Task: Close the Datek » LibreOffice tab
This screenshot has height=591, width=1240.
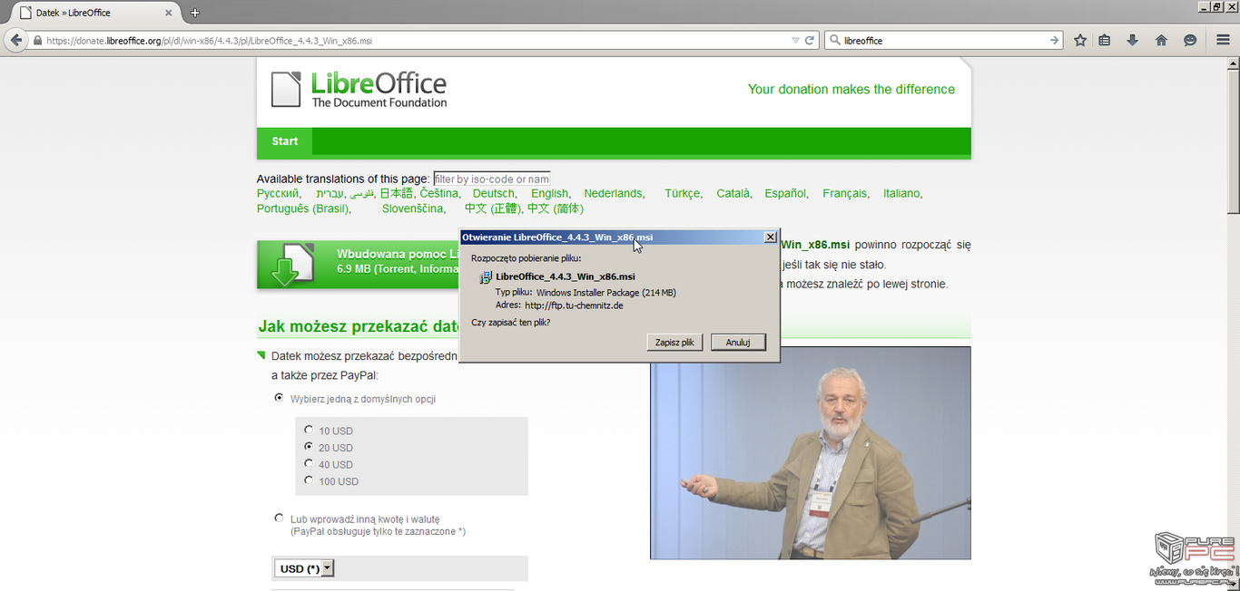Action: pos(169,13)
